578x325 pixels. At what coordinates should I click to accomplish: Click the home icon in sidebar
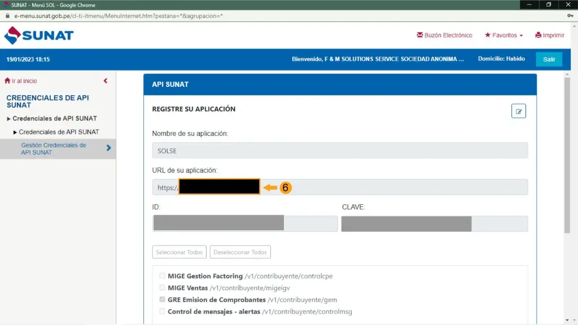pyautogui.click(x=7, y=81)
